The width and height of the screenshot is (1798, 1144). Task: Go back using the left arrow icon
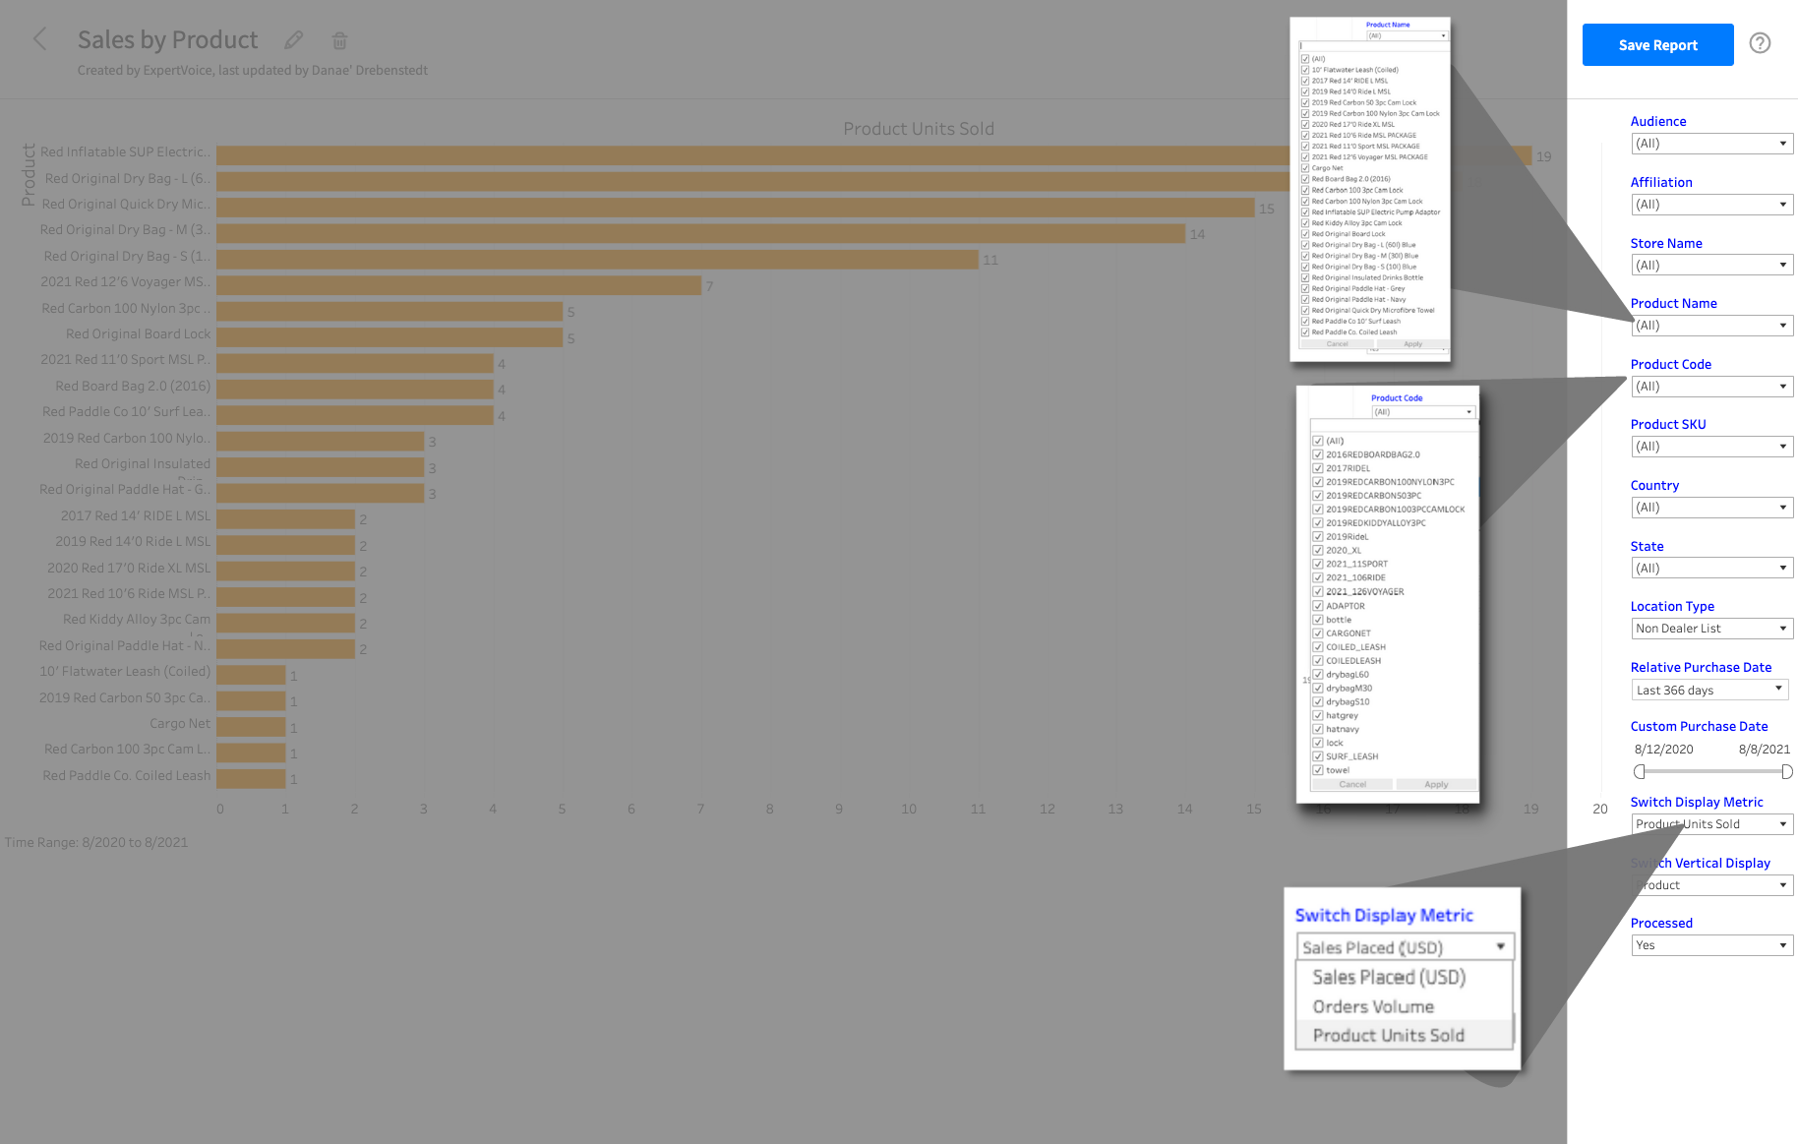[39, 39]
